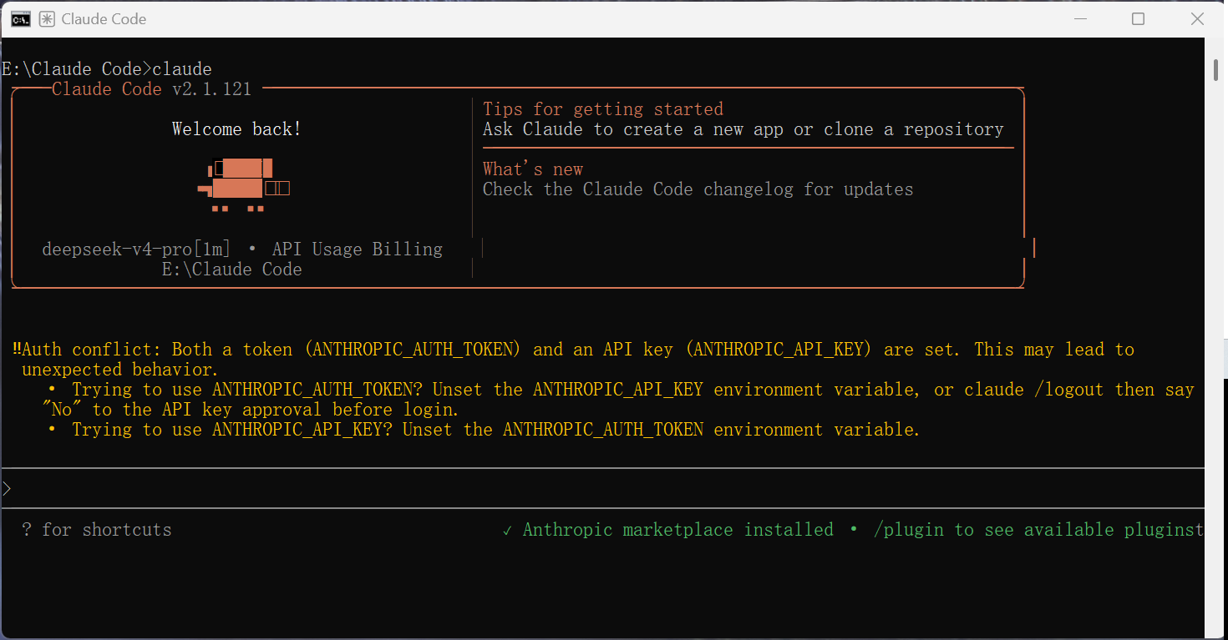Click the 'unexpected behavior.' text line
This screenshot has height=640, width=1228.
pos(120,370)
